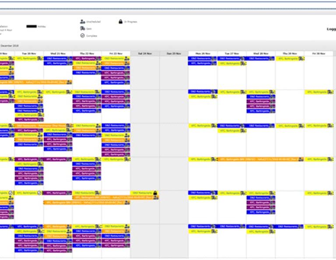Click the Unscheduled legend icon
This screenshot has height=260, width=336.
coord(83,21)
